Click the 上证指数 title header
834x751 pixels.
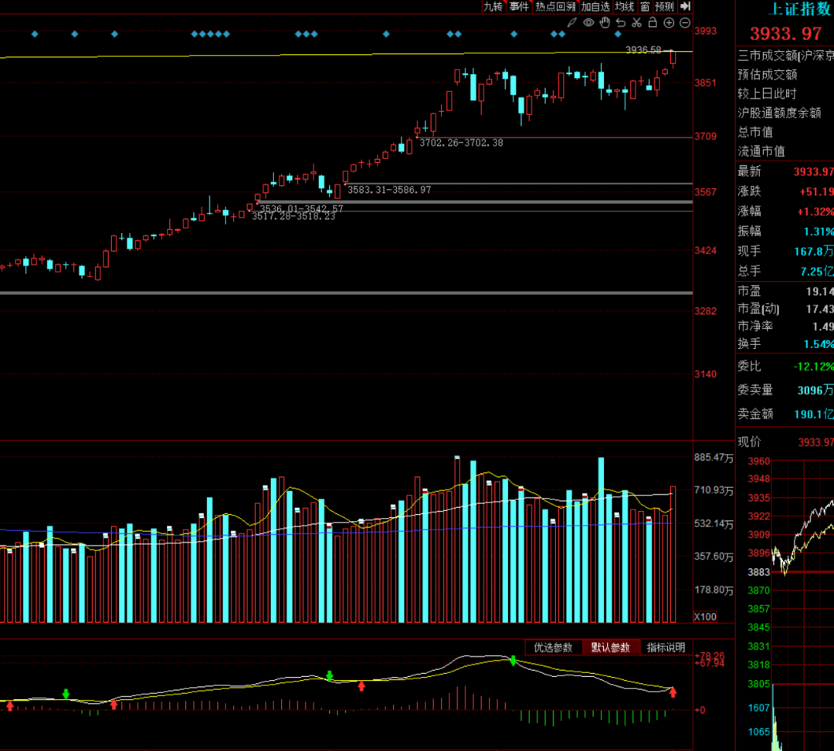tap(800, 9)
